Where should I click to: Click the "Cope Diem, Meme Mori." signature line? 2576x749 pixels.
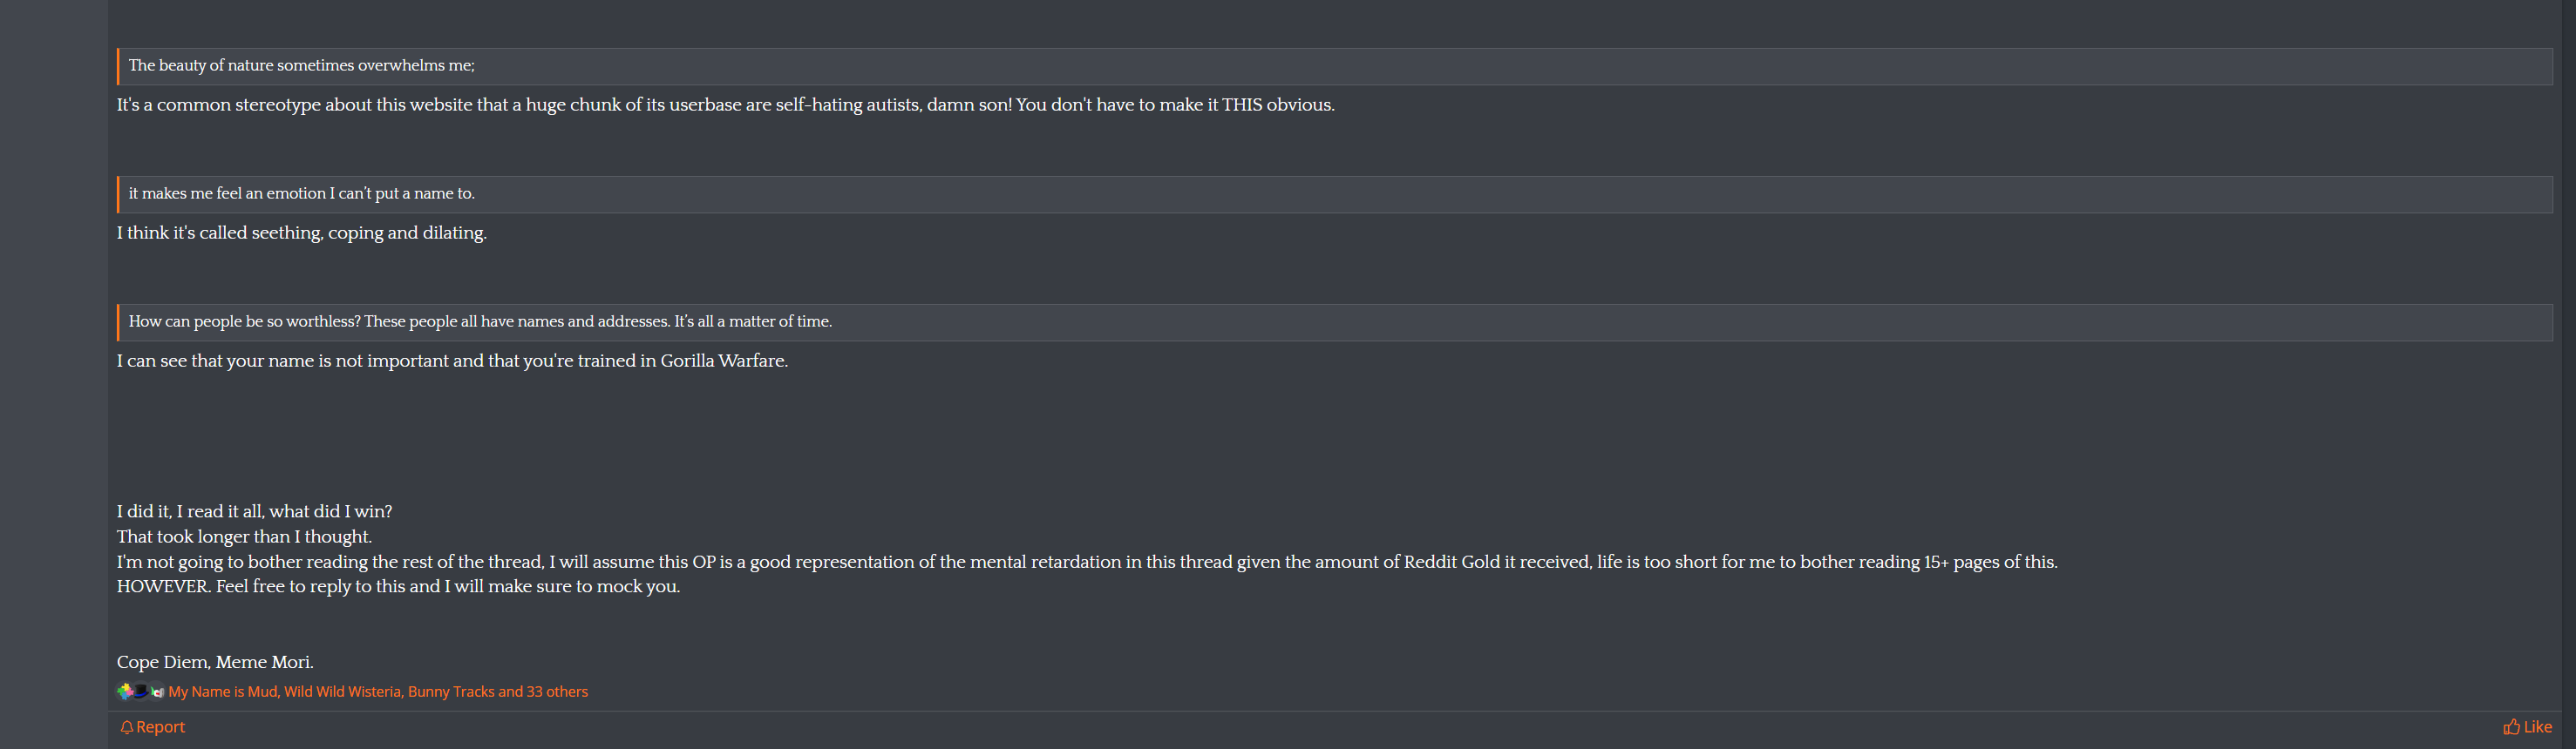[x=215, y=662]
